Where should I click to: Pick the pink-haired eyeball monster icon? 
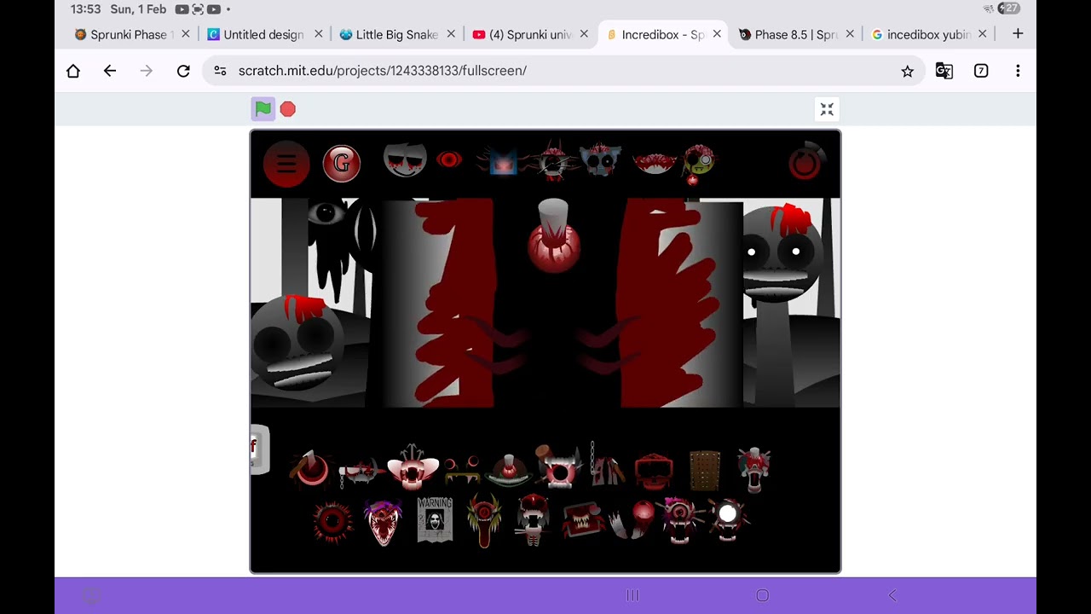pos(680,520)
